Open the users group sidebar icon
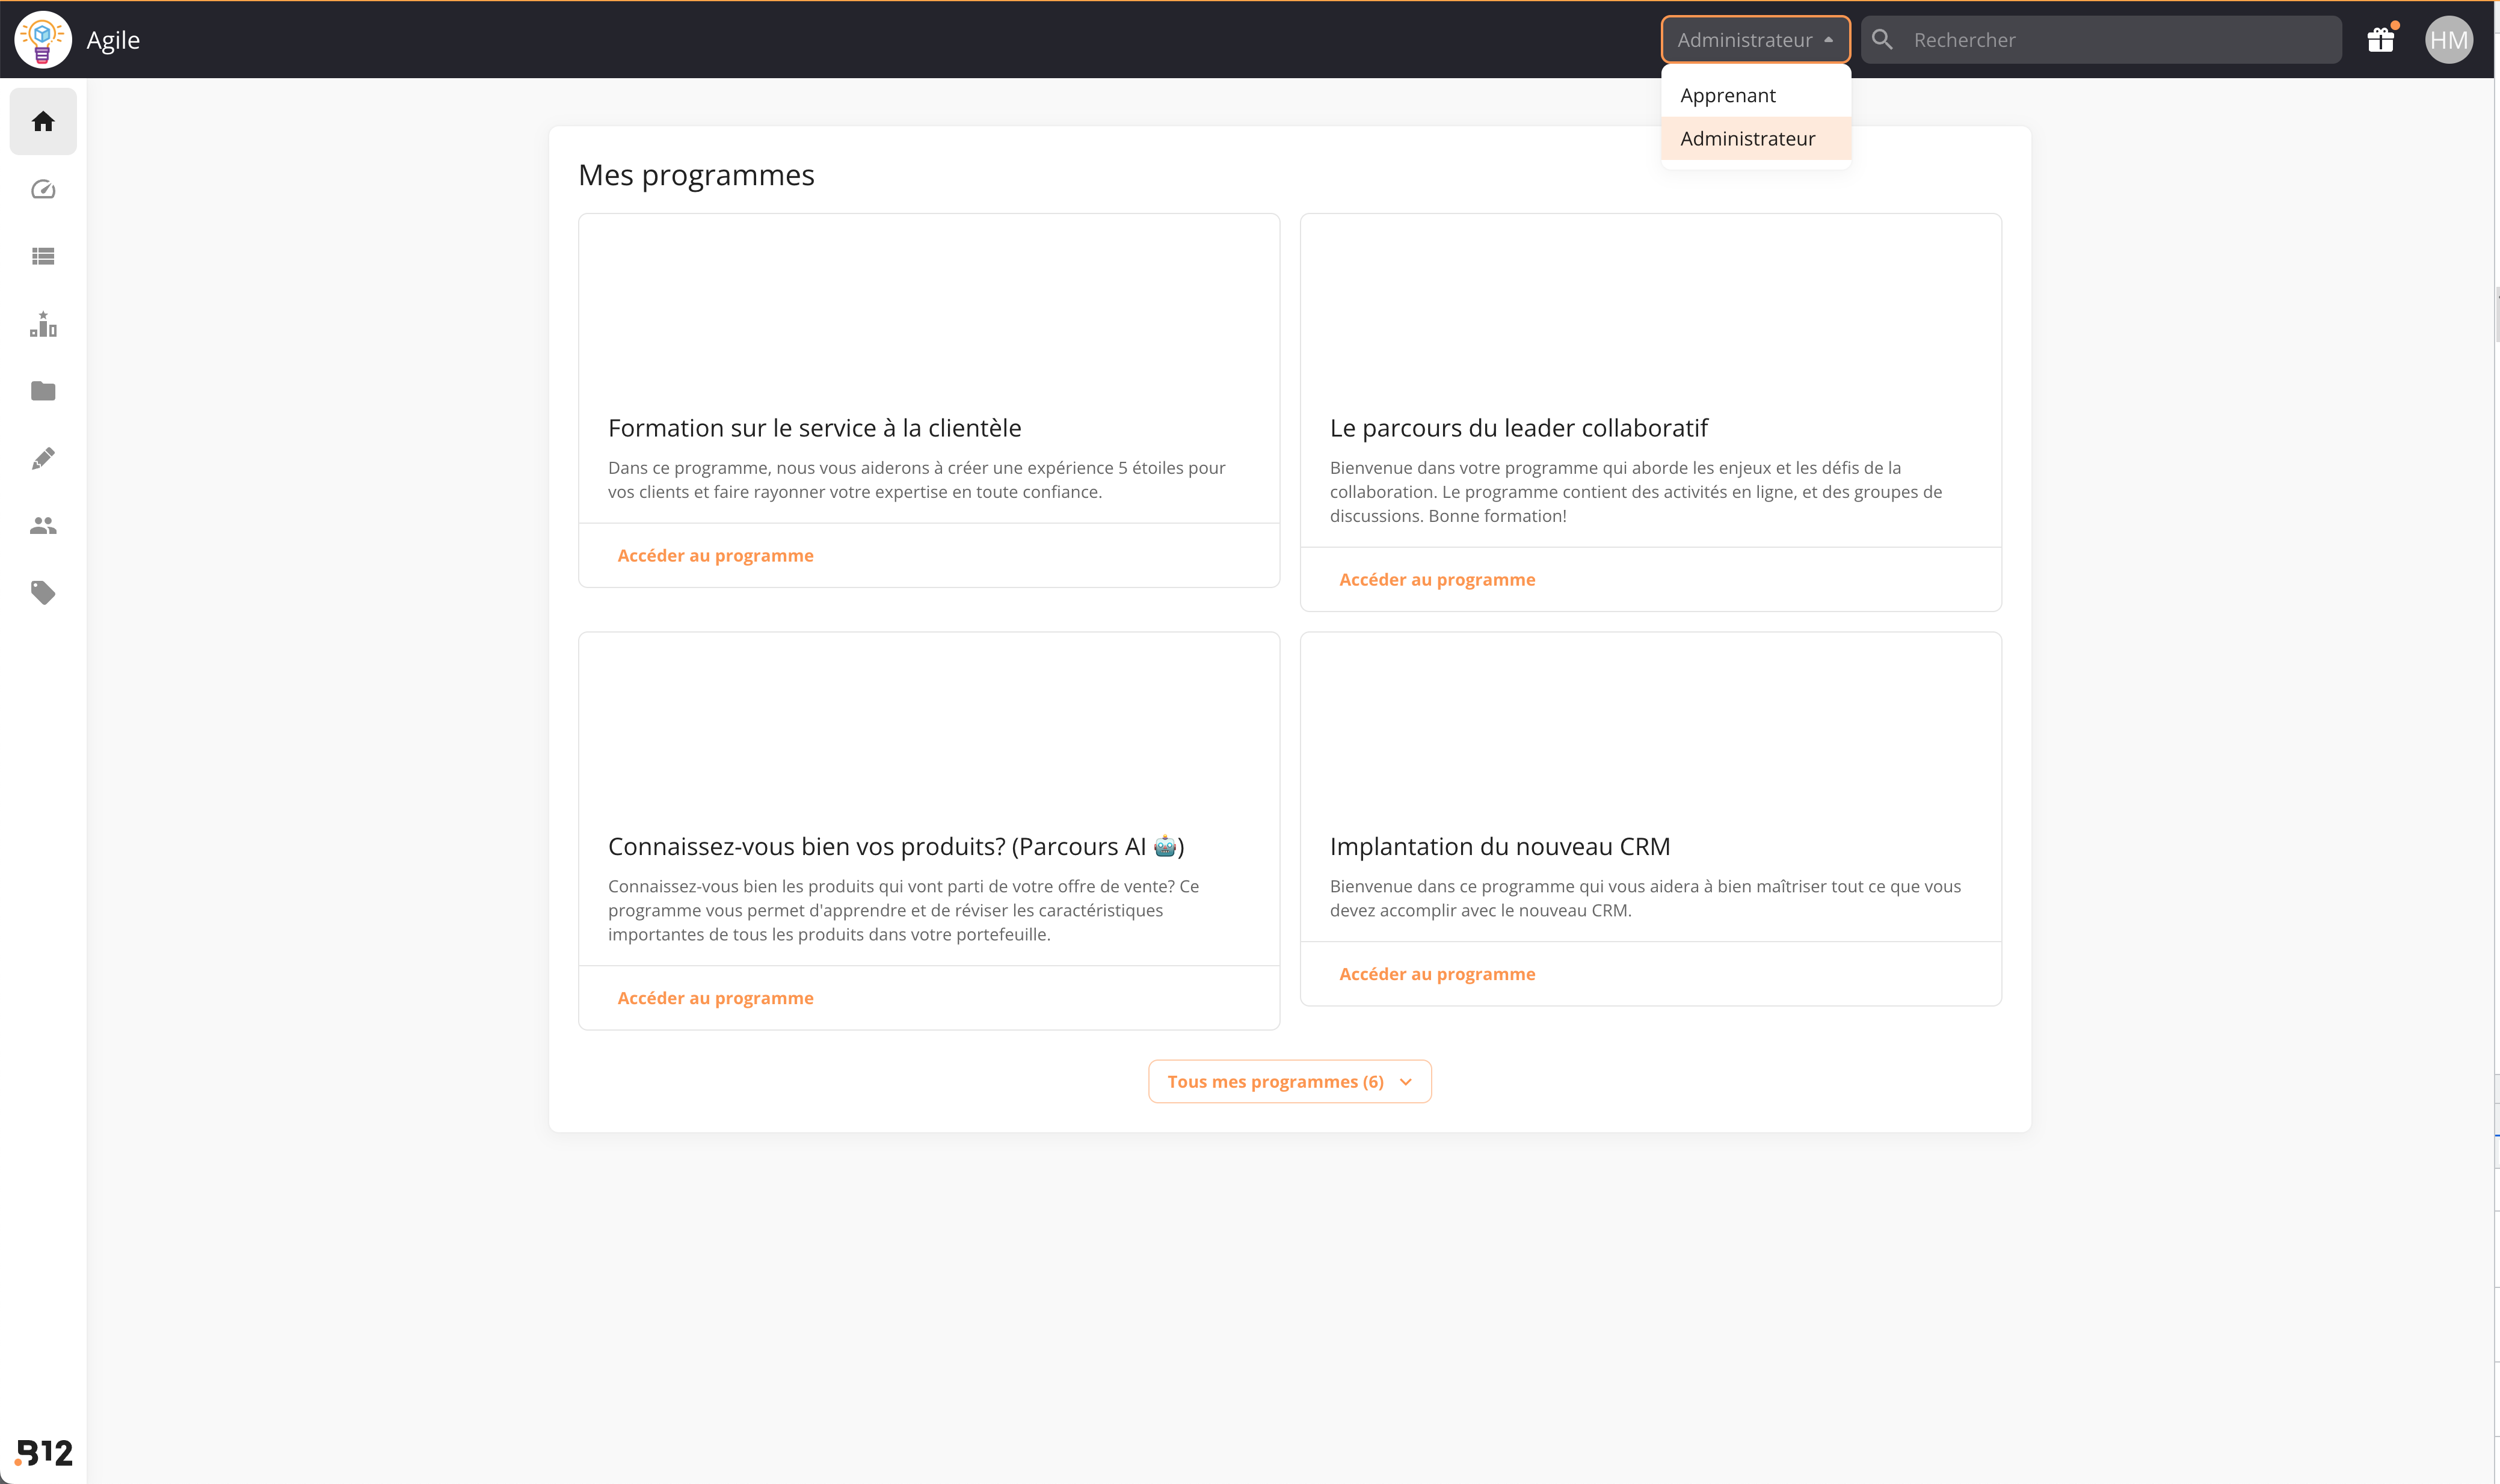This screenshot has height=1484, width=2500. point(43,525)
